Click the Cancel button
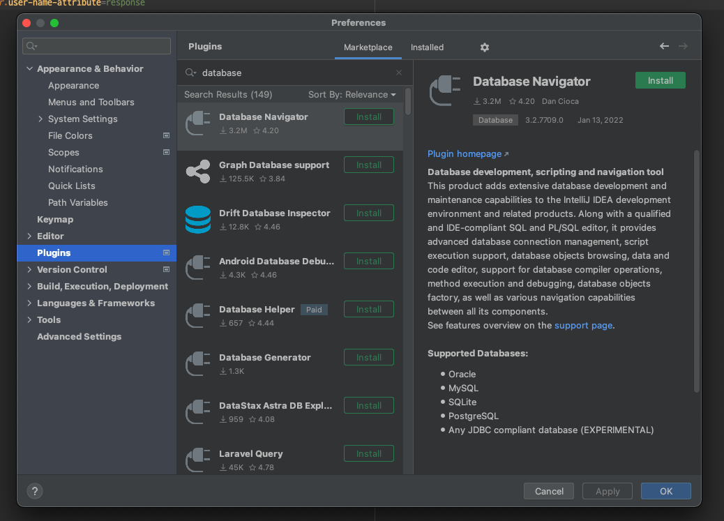724x521 pixels. point(548,491)
